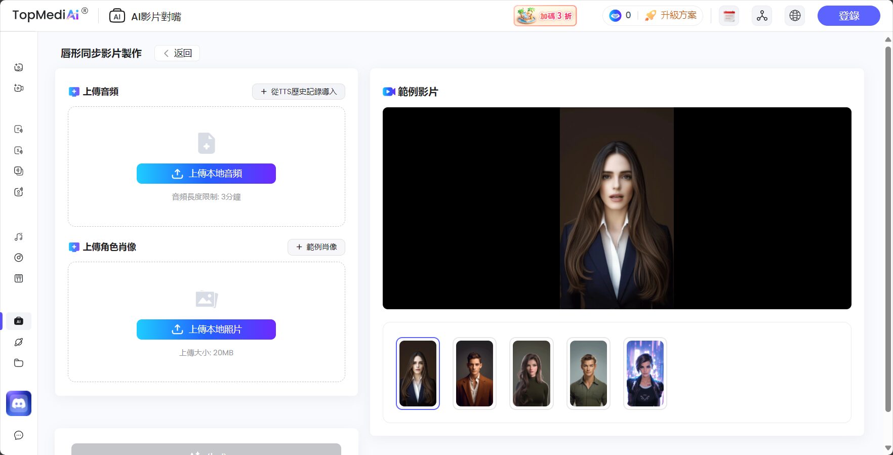This screenshot has width=893, height=455.
Task: Click the 返回 back button
Action: point(177,53)
